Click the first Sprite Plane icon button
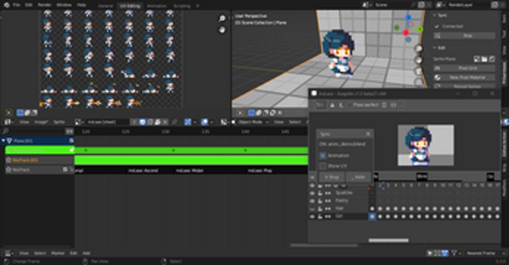The height and width of the screenshot is (265, 509). [477, 58]
